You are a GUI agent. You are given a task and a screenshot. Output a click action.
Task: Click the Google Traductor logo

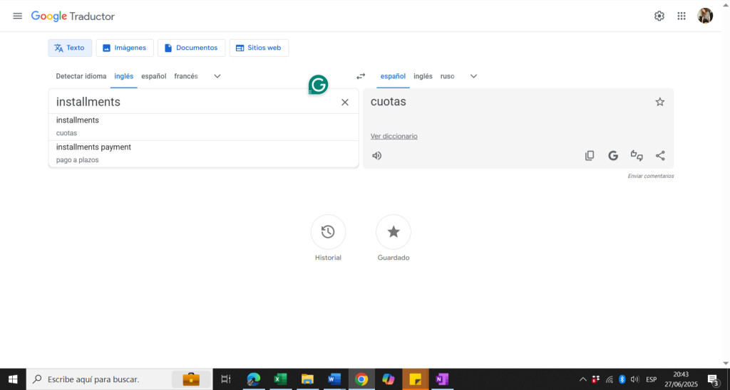73,16
